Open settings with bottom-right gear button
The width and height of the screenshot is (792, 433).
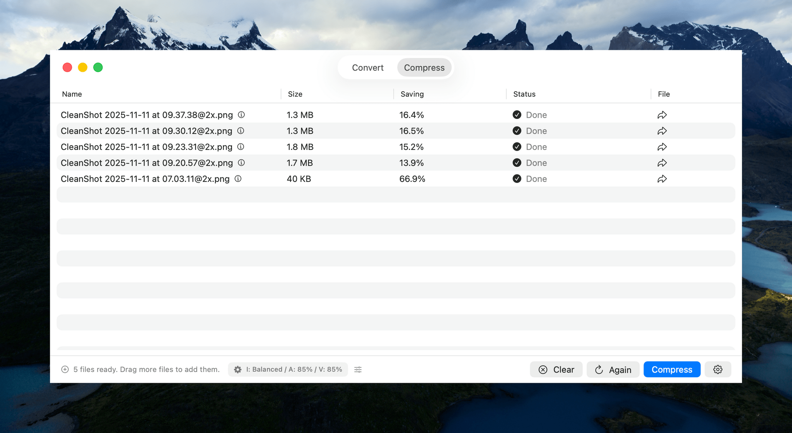click(718, 369)
